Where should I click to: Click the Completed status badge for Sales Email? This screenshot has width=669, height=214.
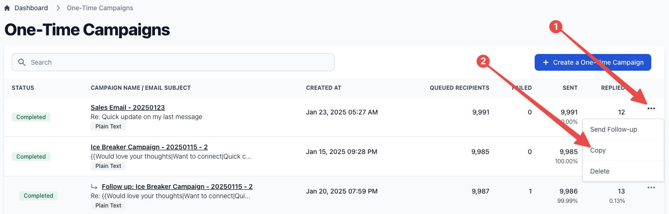[x=31, y=117]
